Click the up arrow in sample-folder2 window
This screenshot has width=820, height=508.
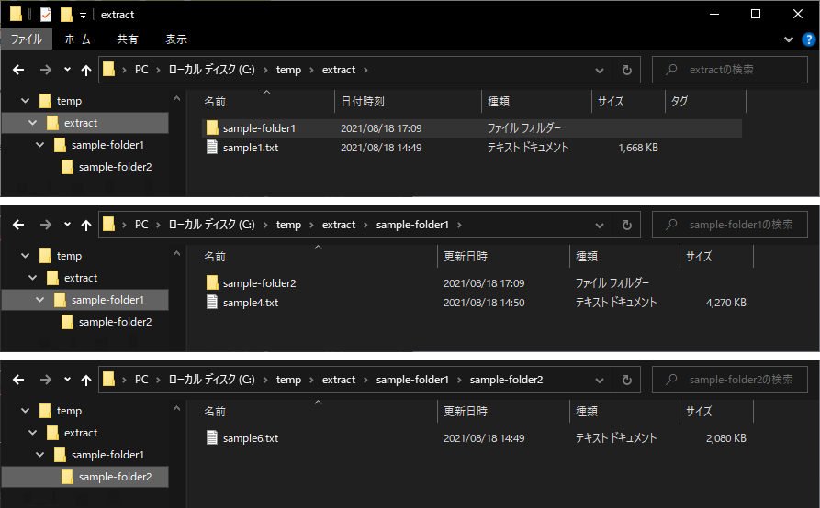(86, 380)
